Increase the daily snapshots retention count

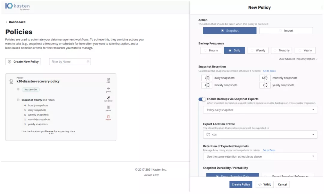click(208, 77)
